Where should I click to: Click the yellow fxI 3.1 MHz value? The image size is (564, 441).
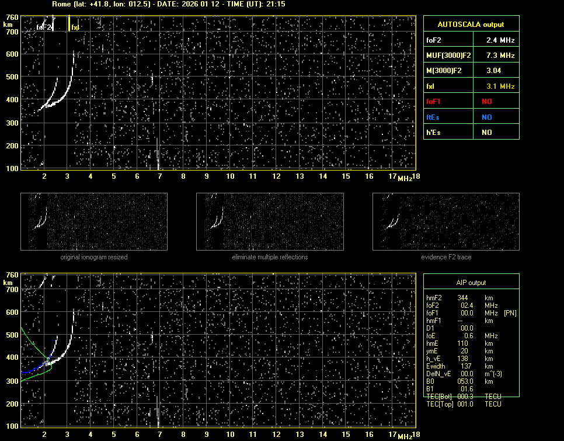(500, 86)
